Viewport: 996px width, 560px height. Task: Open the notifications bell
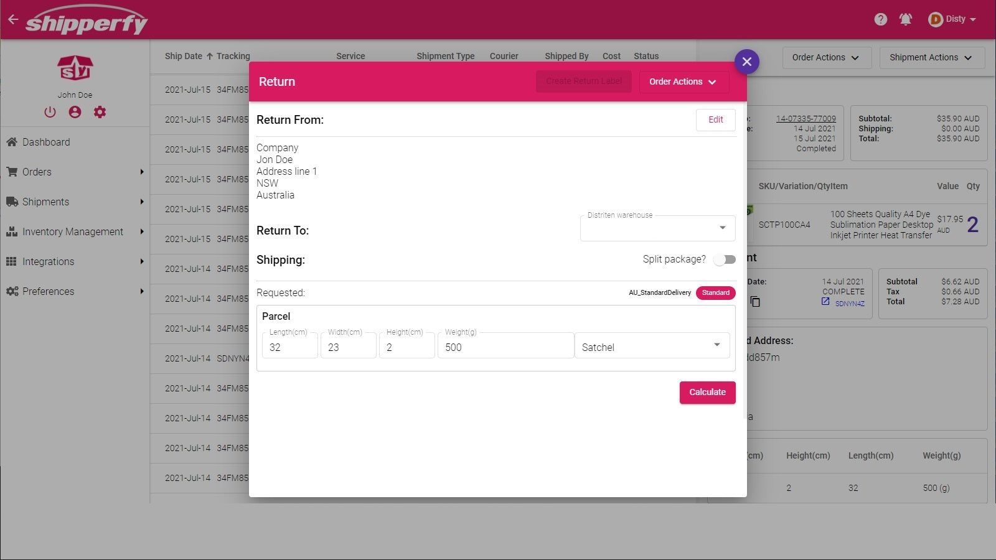point(906,19)
